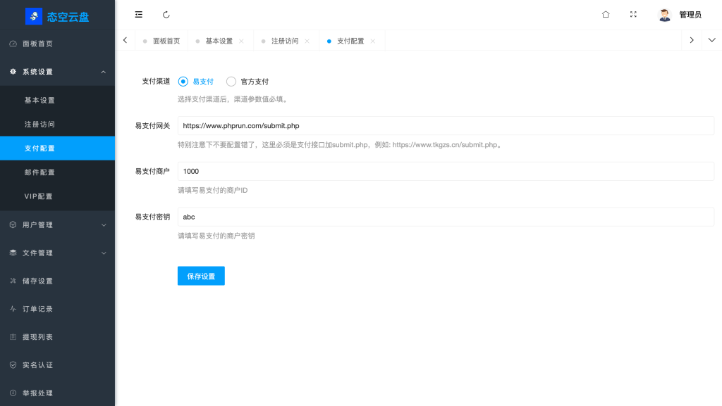The height and width of the screenshot is (406, 722).
Task: 点击易支付密钥输入框
Action: pos(444,217)
